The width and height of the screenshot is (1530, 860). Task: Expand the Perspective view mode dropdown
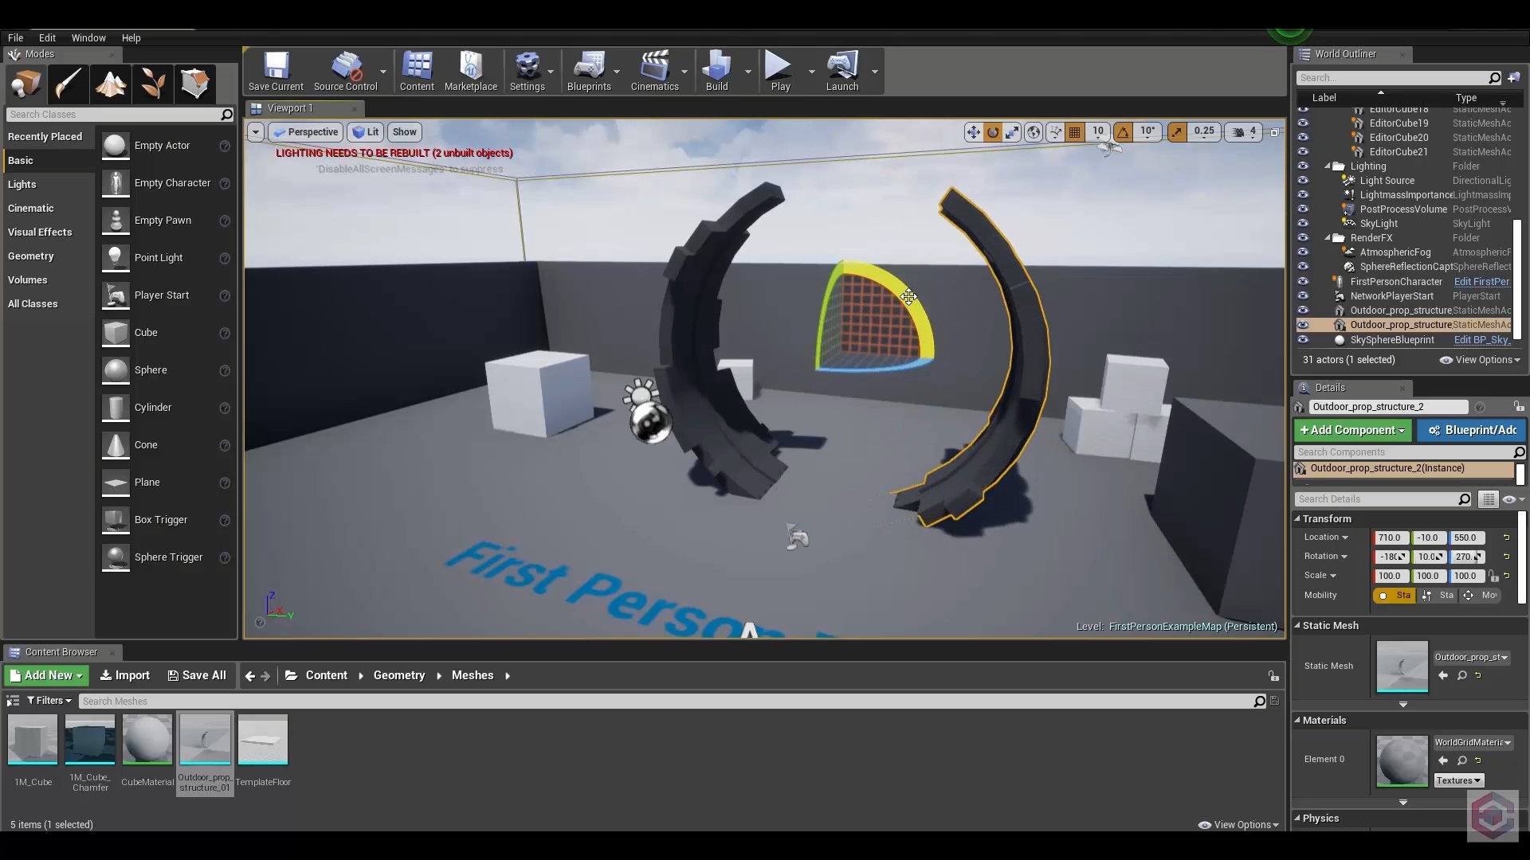pos(306,132)
